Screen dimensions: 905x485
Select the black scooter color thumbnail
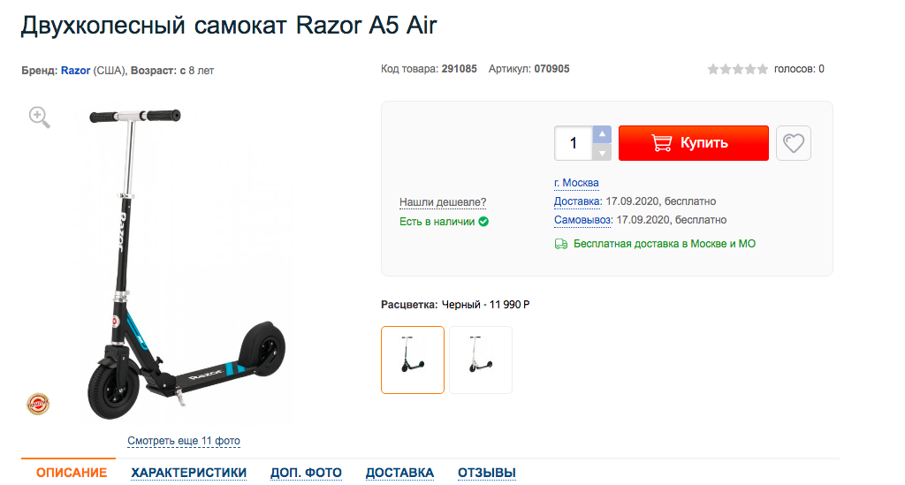click(413, 360)
